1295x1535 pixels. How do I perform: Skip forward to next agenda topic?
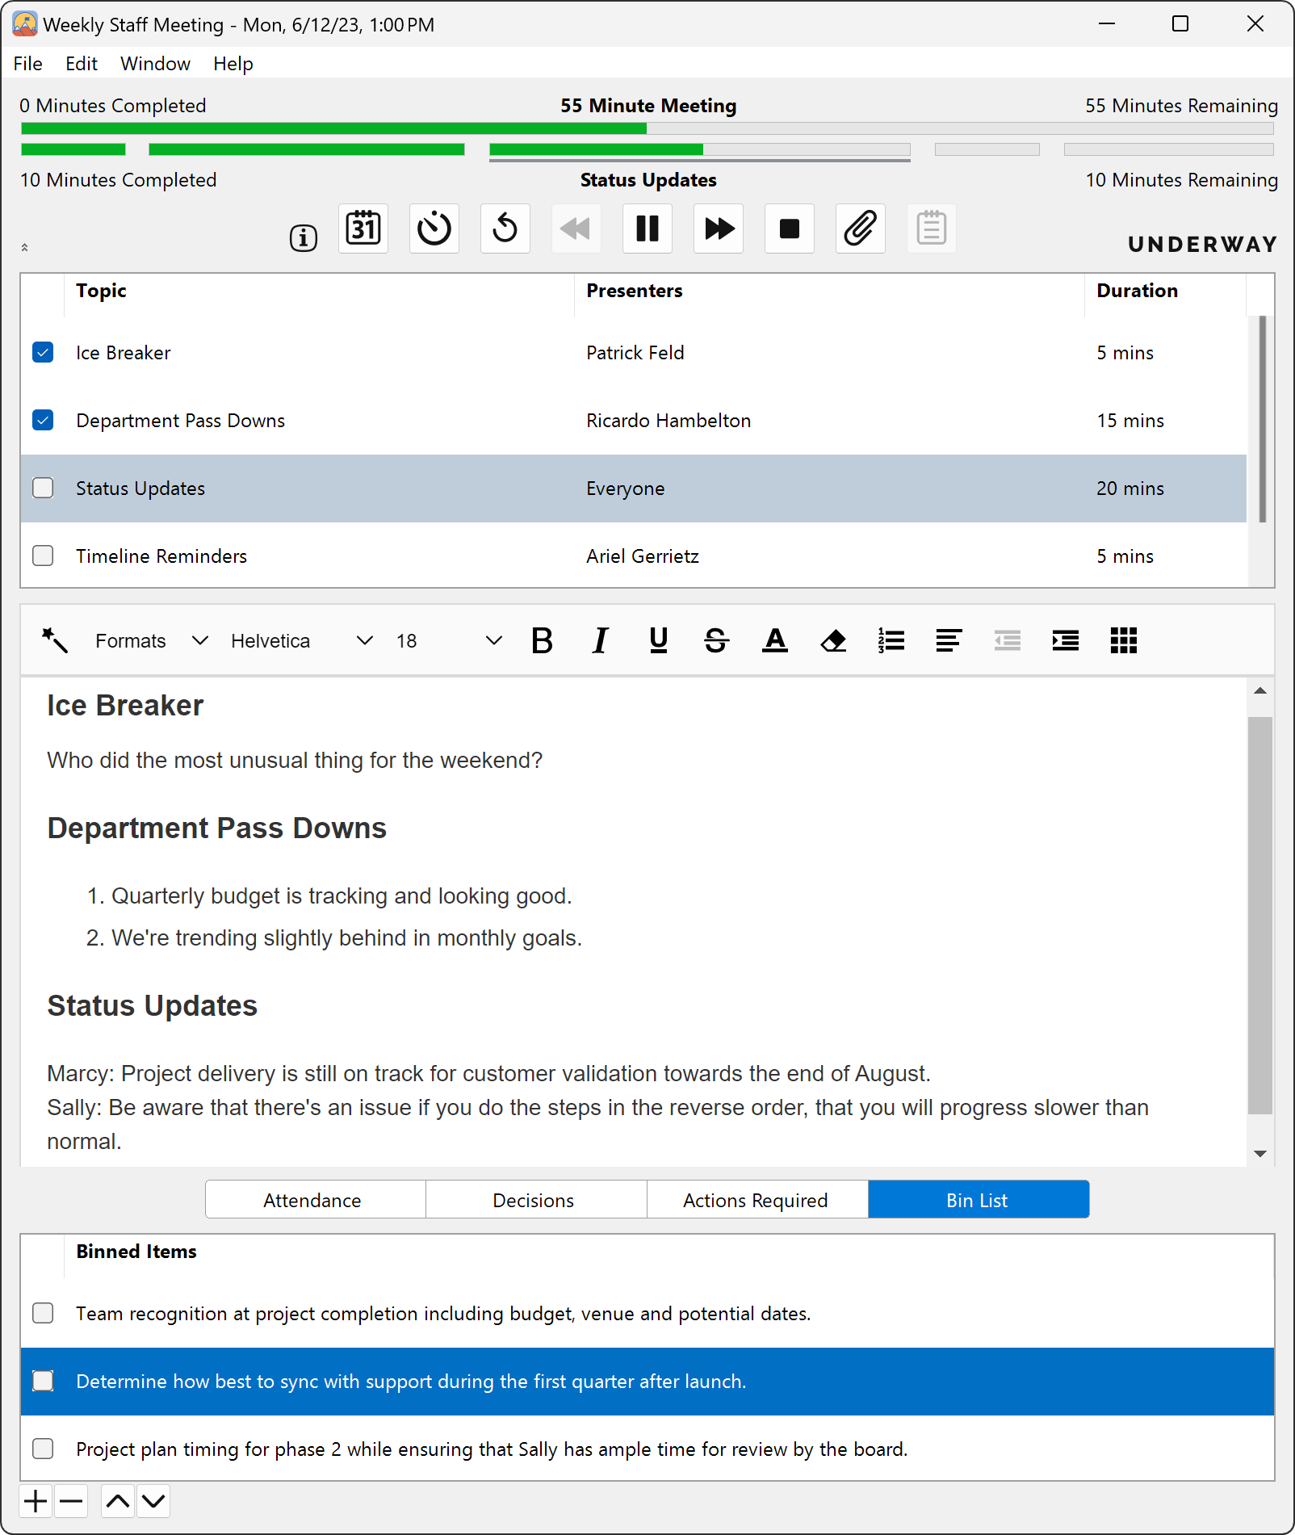click(x=718, y=229)
